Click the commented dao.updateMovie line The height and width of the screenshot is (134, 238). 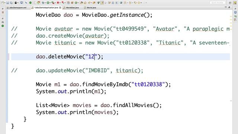[90, 70]
